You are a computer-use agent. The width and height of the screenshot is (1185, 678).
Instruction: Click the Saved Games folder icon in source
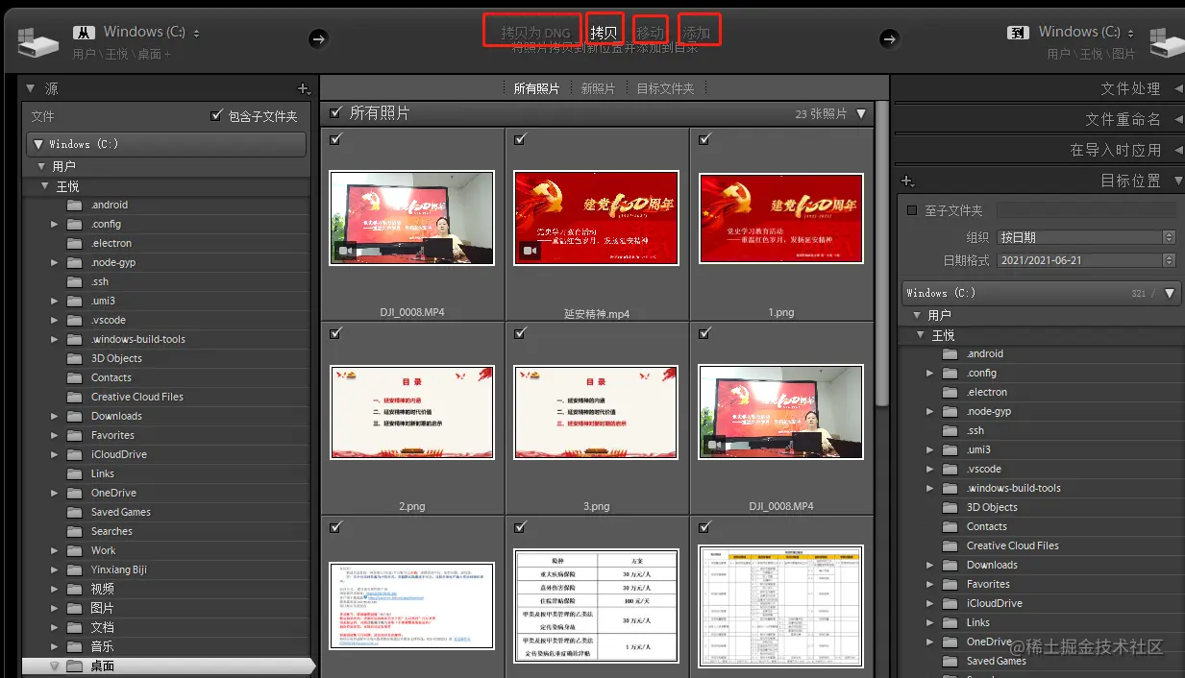(75, 512)
